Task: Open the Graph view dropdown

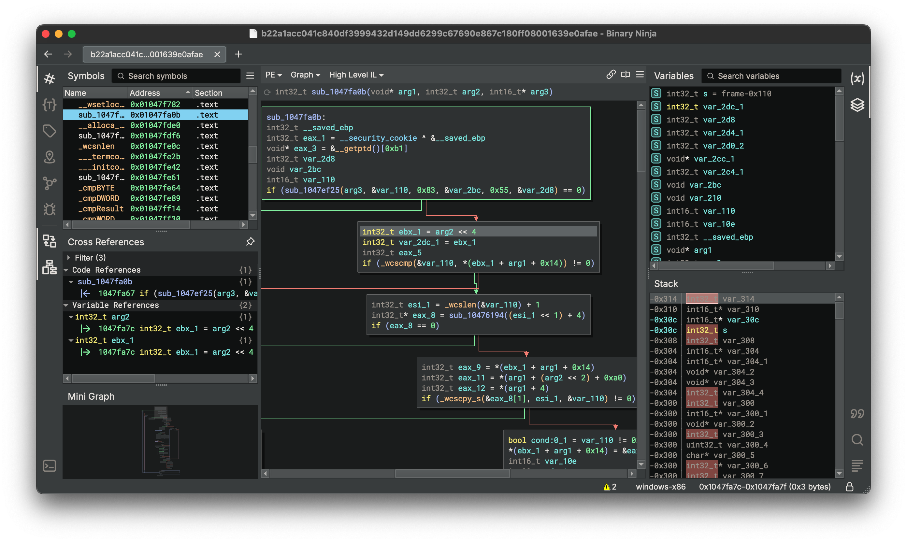Action: point(305,75)
